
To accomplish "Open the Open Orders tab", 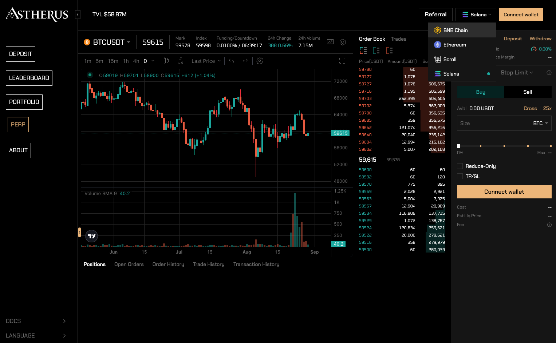I will tap(129, 264).
